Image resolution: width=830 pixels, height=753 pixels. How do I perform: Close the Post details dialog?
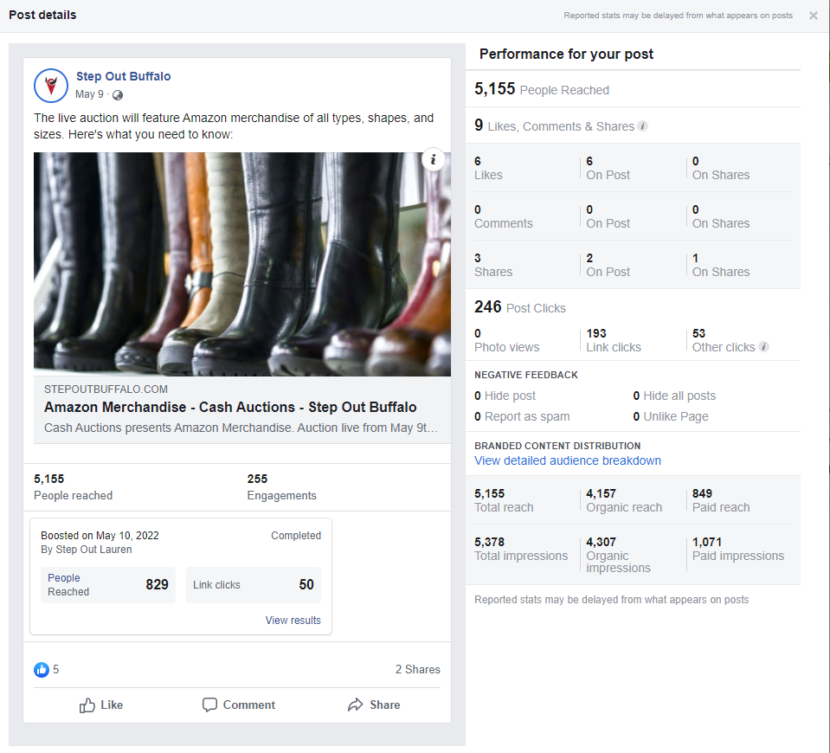tap(813, 16)
